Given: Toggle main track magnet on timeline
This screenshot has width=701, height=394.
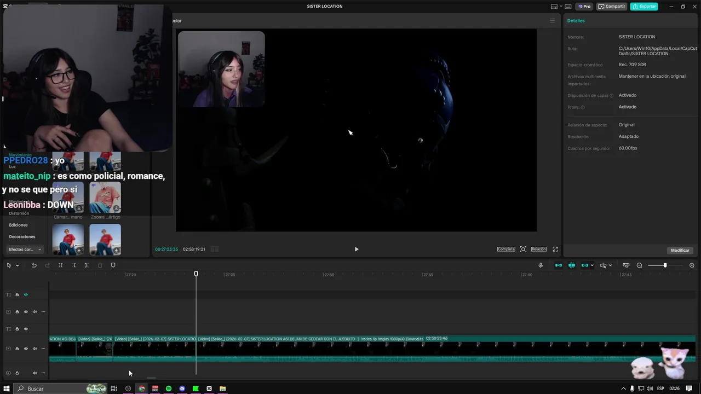Looking at the screenshot, I should point(559,265).
